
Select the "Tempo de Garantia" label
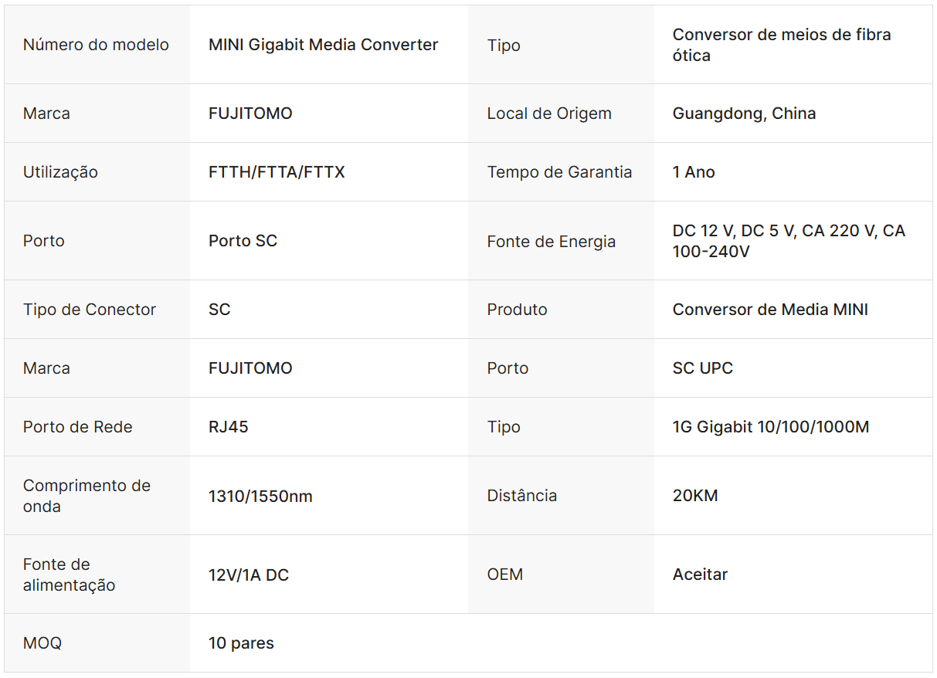[559, 172]
